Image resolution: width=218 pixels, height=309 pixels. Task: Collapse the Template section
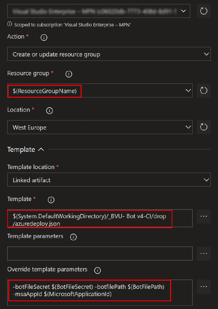point(41,150)
